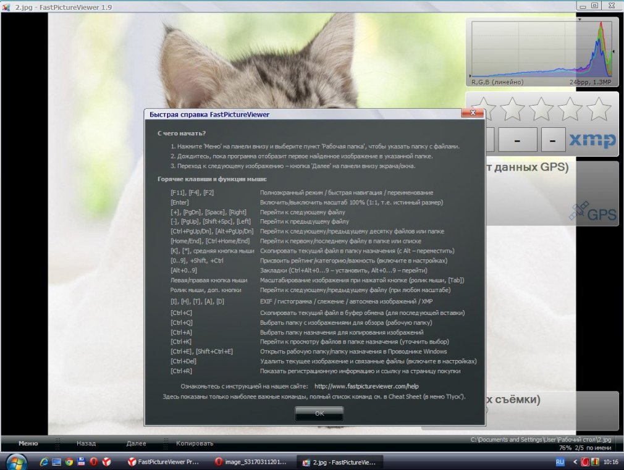The height and width of the screenshot is (470, 624).
Task: Click the GPS satellite icon
Action: [x=579, y=211]
